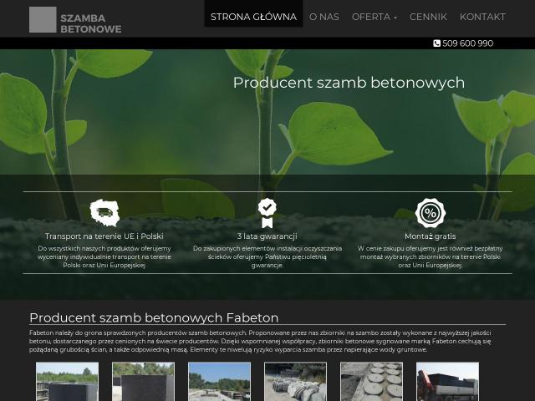
Task: Click the warranty ribbon badge icon
Action: coord(267,213)
